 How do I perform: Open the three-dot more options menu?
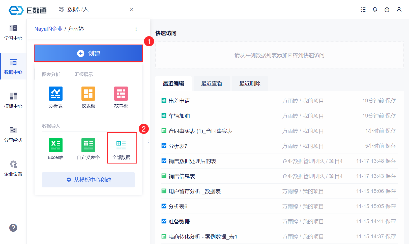click(136, 29)
